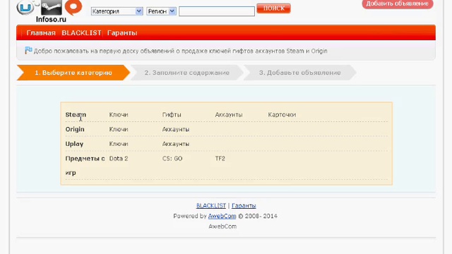The width and height of the screenshot is (452, 254).
Task: Open BLACKLIST in the red nav bar
Action: point(81,33)
